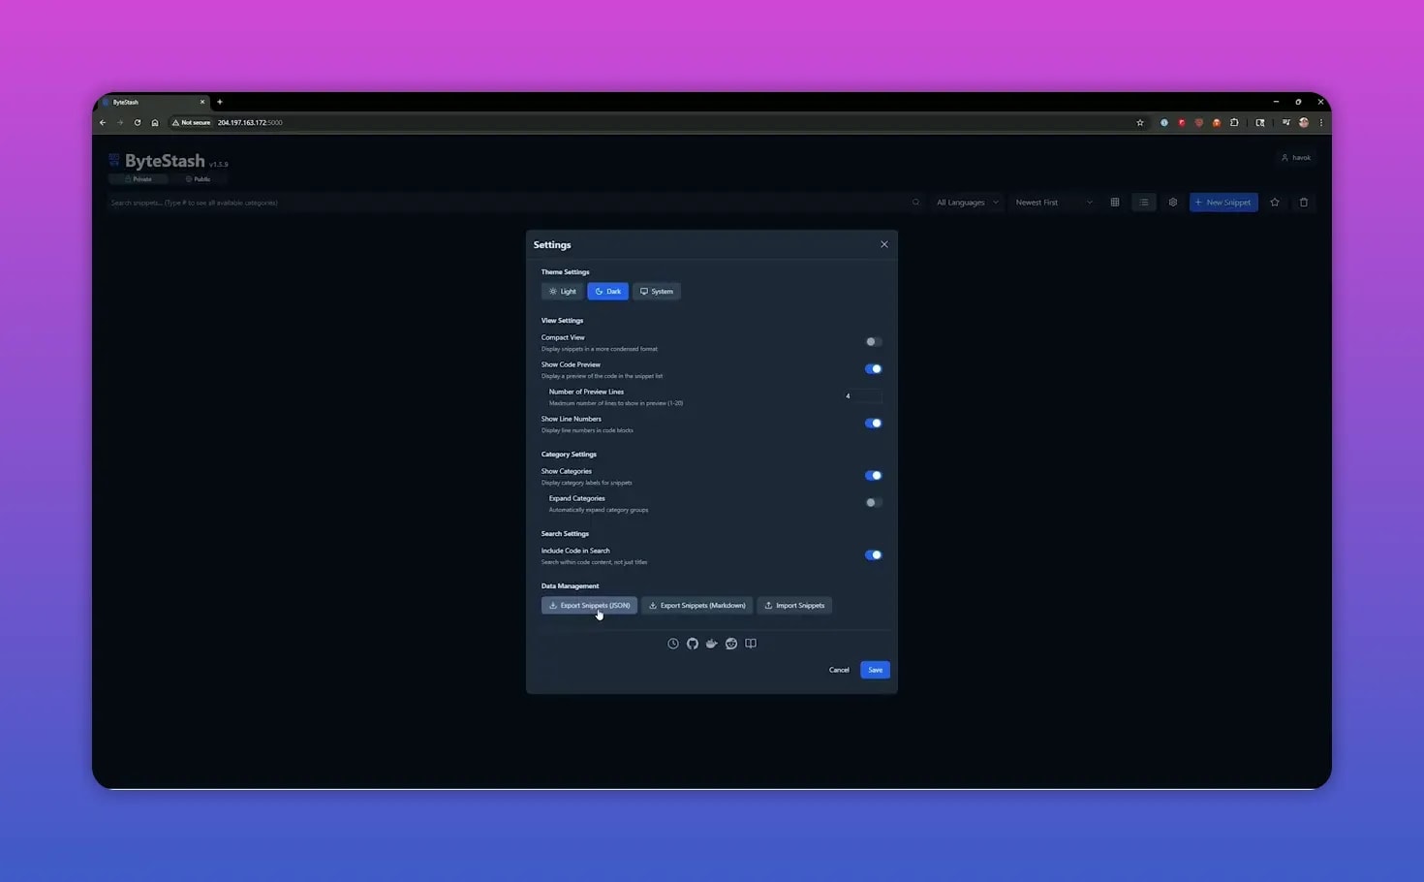Open the browser side panel search icon
This screenshot has height=882, width=1424.
click(x=1260, y=123)
